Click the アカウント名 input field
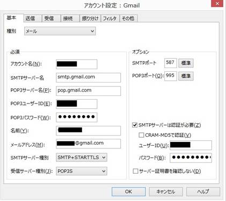Screen dimensions: 226x201 point(77,64)
